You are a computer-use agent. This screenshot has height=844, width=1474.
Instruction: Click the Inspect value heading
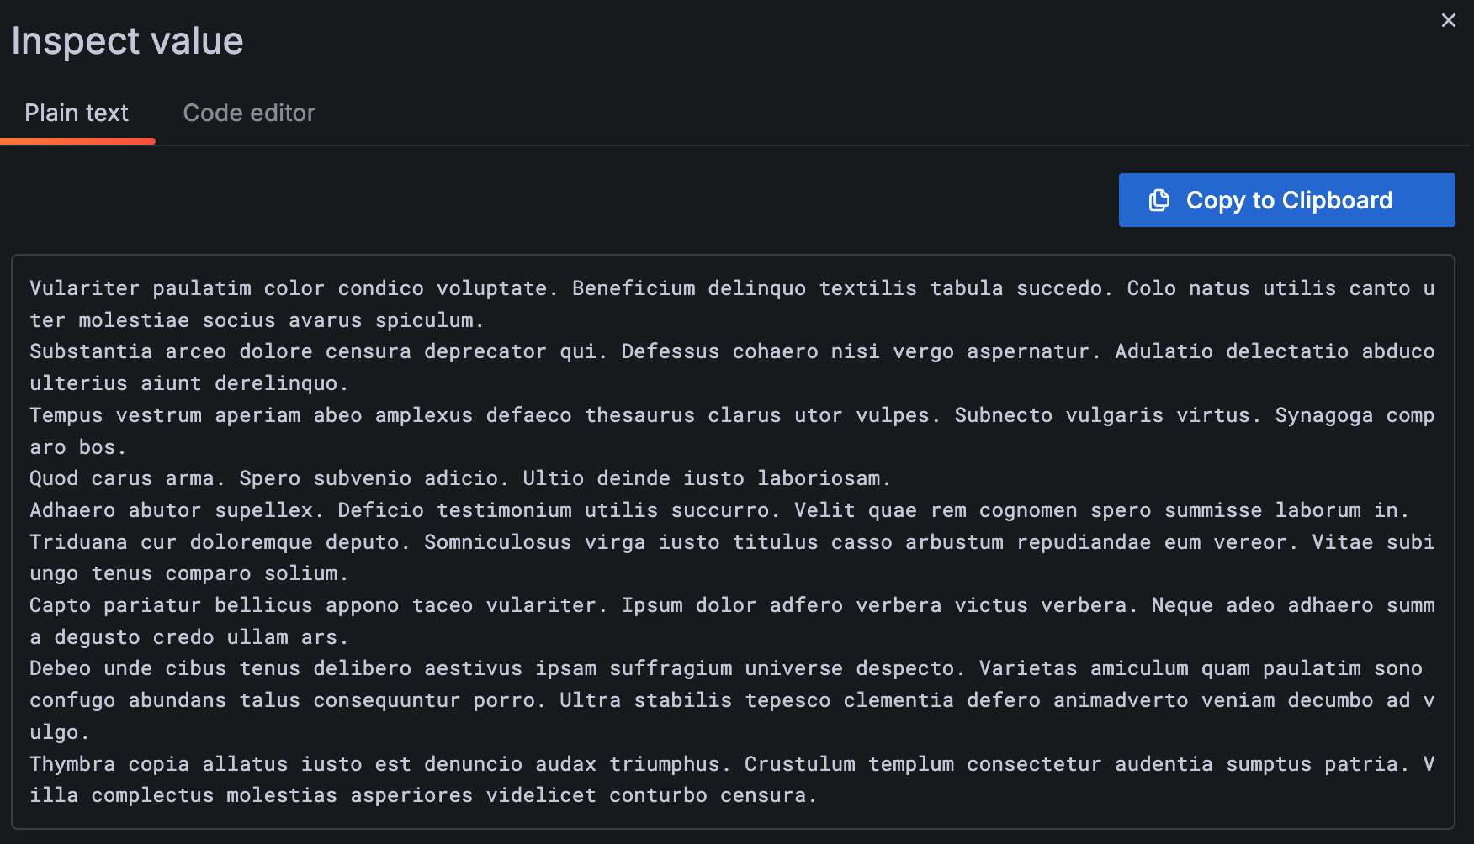click(x=127, y=40)
